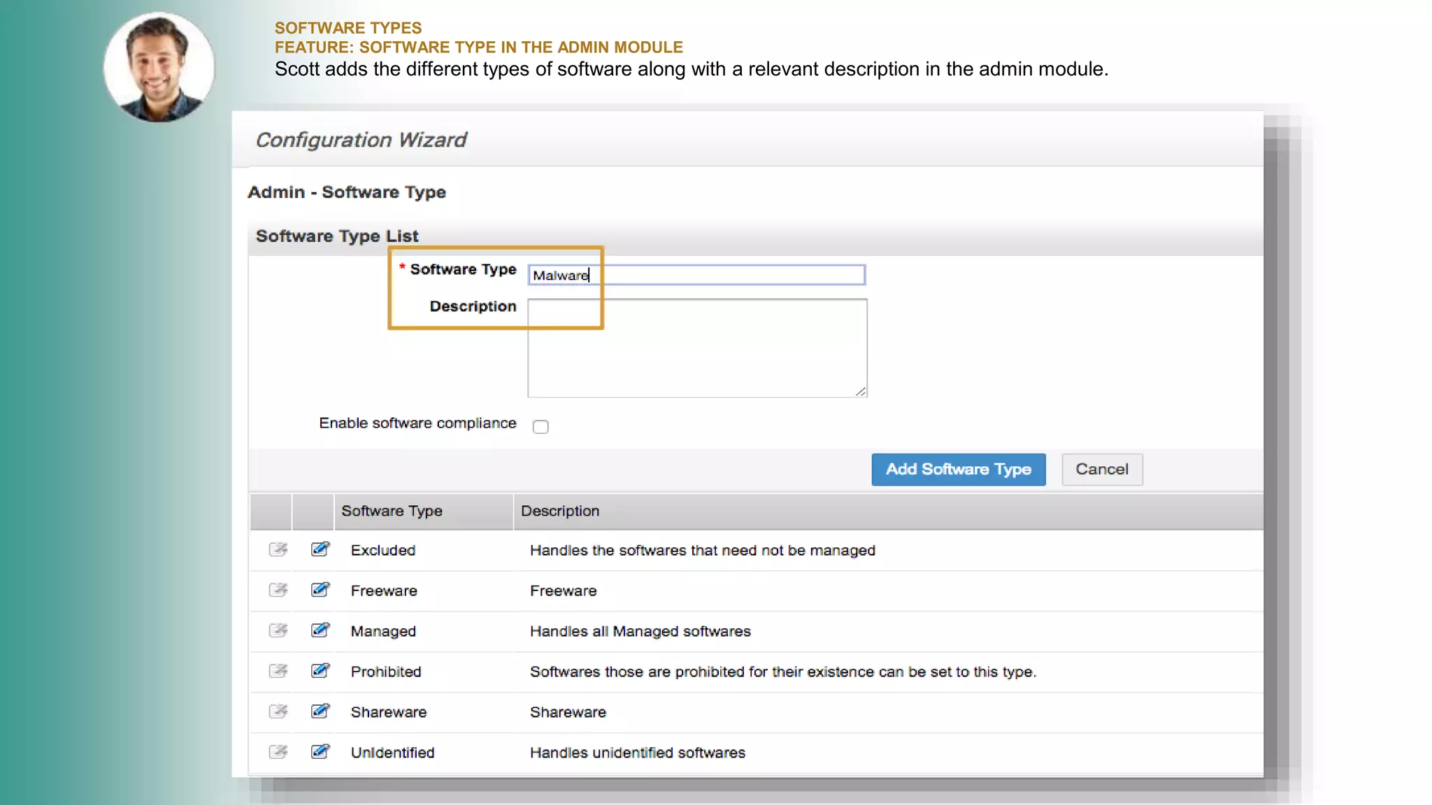Click the Software Type column header
Image resolution: width=1432 pixels, height=805 pixels.
pos(392,511)
